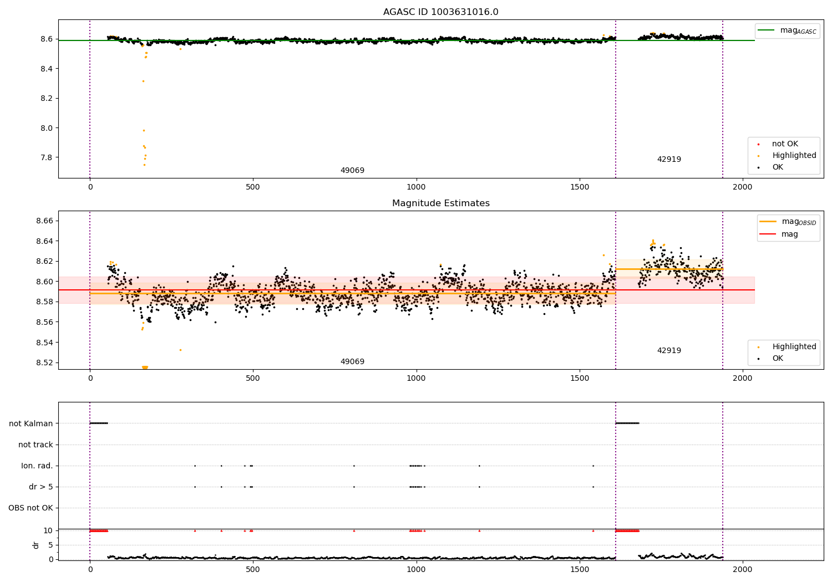Click the title 'AGASC ID 1003631016.0'
Screen dimensions: 832x582
(x=440, y=12)
